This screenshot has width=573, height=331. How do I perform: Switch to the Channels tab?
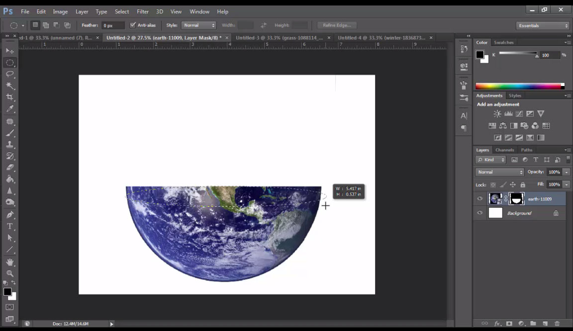point(504,150)
